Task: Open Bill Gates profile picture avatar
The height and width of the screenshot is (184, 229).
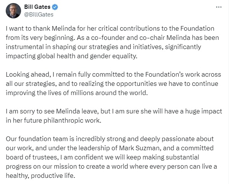Action: [13, 11]
